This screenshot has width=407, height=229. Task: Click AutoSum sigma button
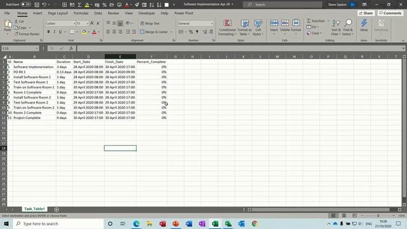coord(315,21)
